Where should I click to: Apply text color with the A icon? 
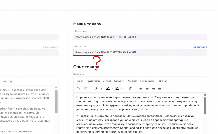[117, 88]
